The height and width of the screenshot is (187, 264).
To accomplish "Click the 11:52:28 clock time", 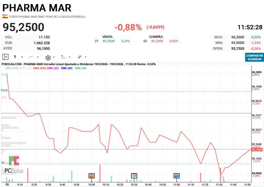I will tap(250, 27).
